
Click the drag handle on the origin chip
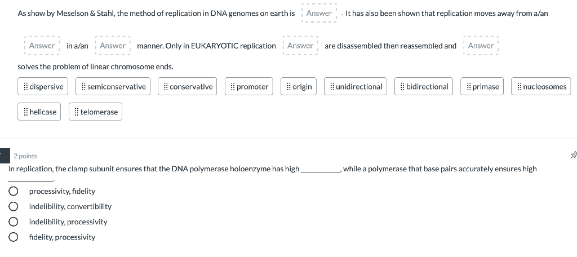click(288, 87)
